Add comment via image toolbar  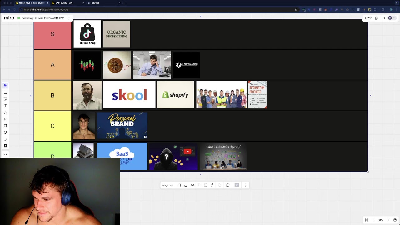(228, 185)
